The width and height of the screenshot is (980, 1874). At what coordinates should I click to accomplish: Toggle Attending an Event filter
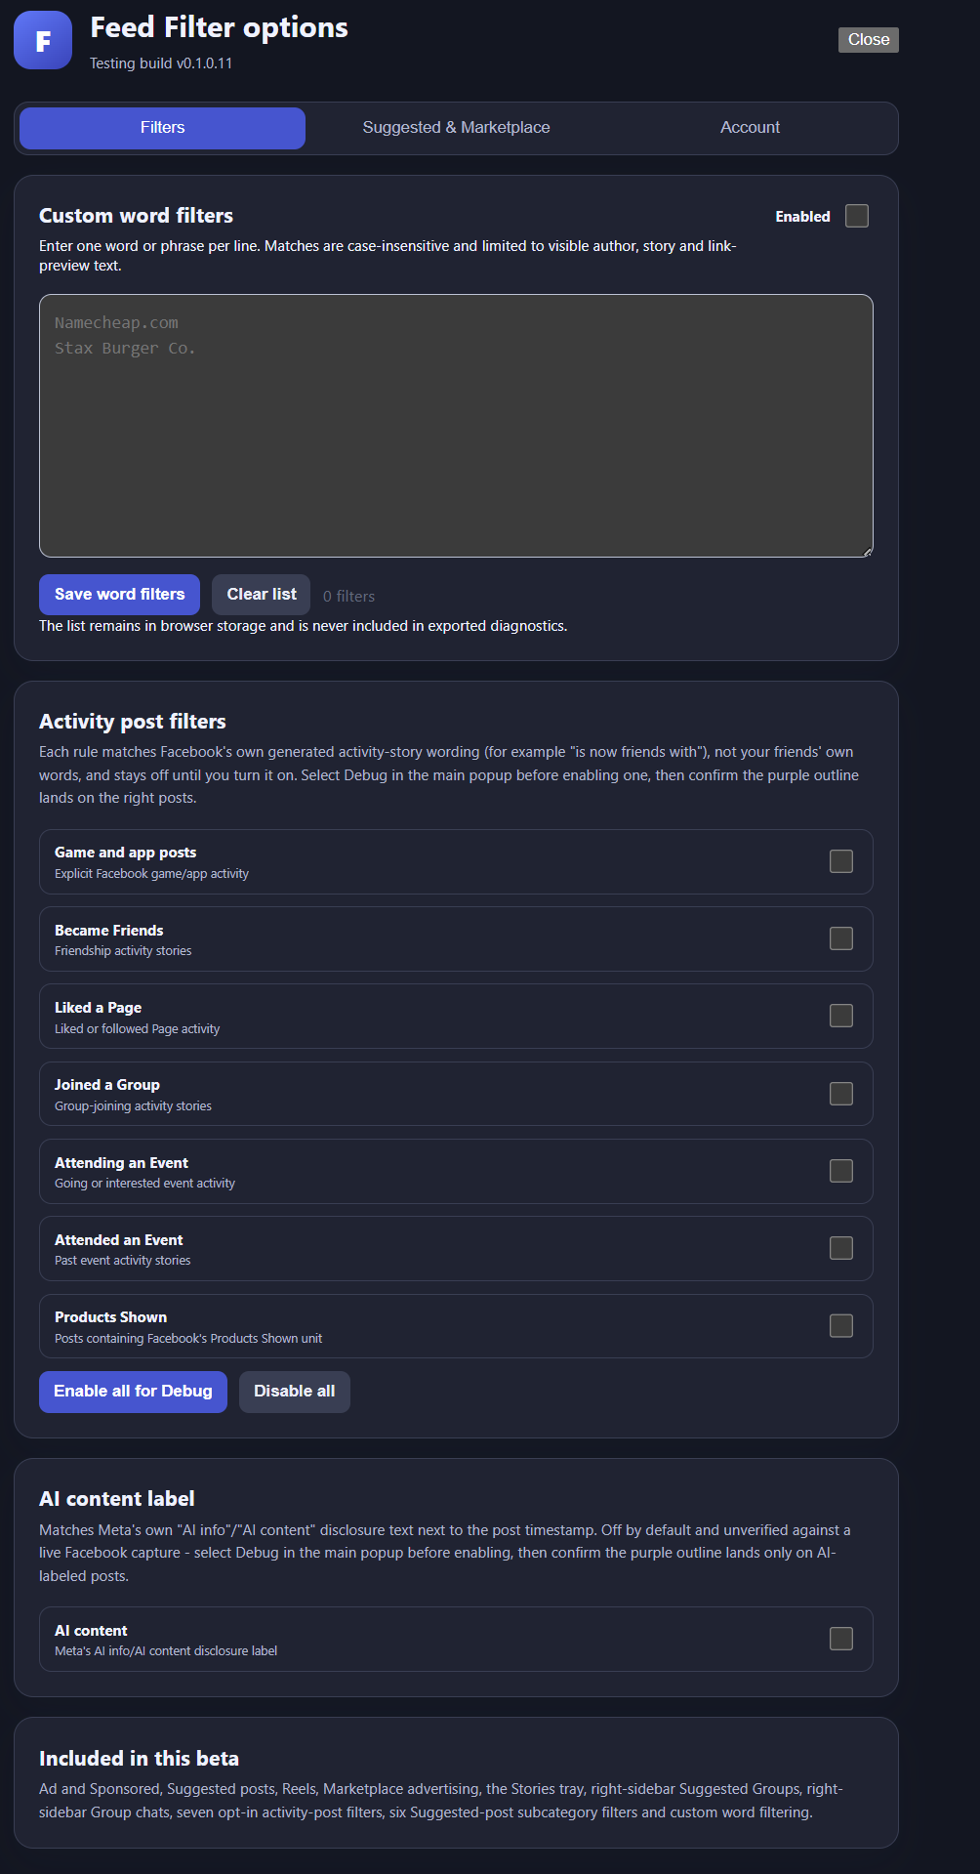coord(841,1171)
